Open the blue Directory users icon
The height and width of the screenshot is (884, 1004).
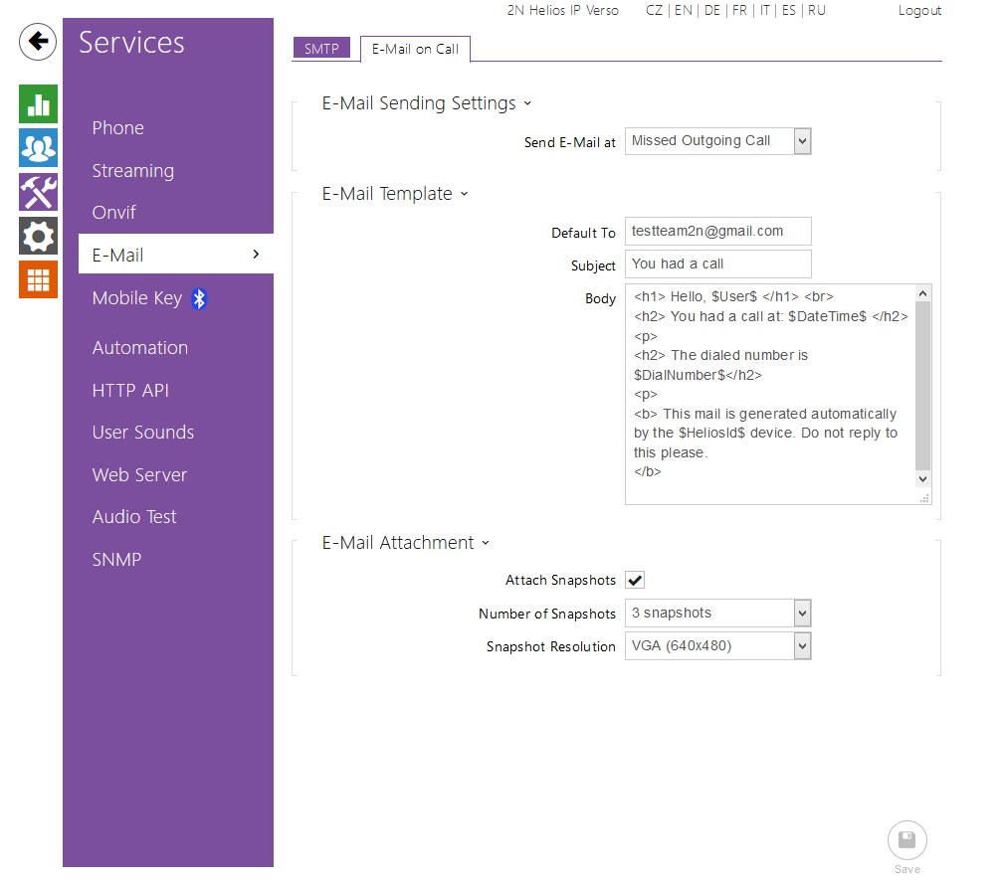point(38,148)
